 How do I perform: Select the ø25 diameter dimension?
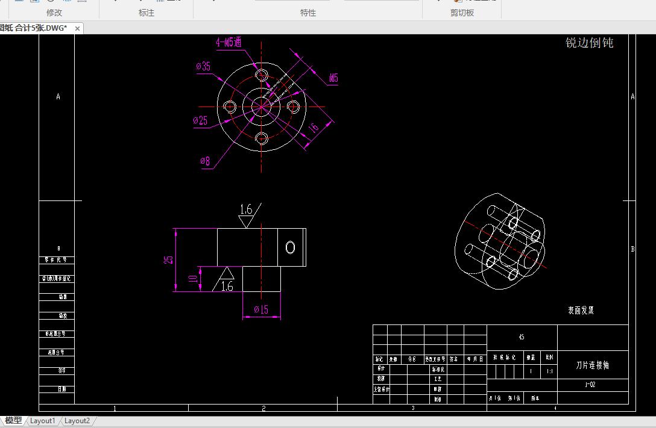click(200, 120)
